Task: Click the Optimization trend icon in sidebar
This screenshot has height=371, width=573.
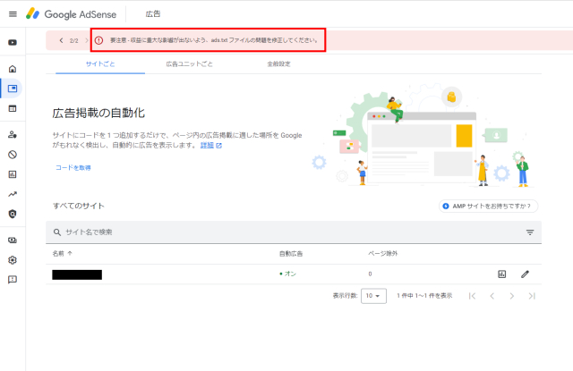Action: coord(13,194)
